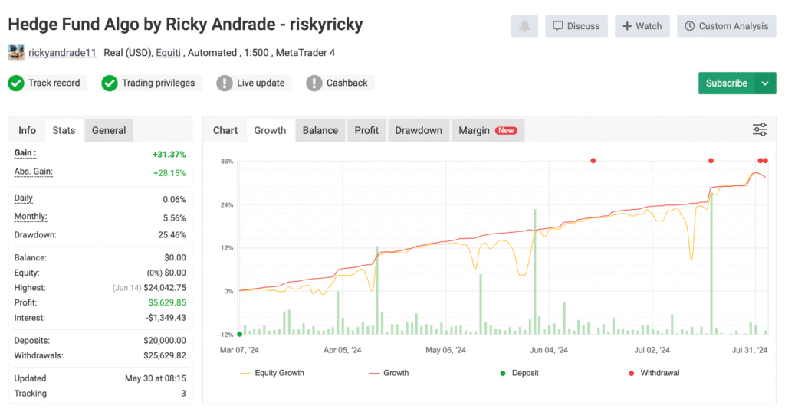
Task: Click the first withdrawal red dot marker
Action: pyautogui.click(x=593, y=161)
